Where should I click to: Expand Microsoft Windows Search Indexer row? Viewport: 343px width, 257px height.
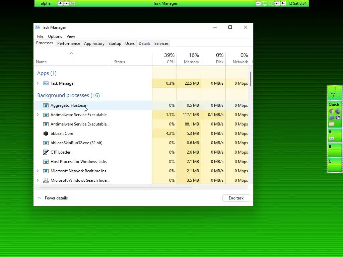(38, 180)
